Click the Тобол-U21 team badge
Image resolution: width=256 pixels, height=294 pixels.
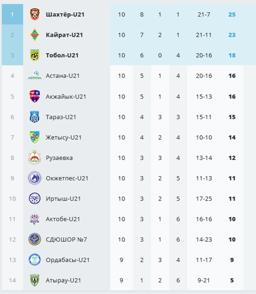35,55
